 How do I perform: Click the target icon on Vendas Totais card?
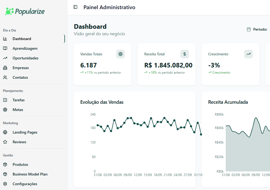[x=120, y=54]
